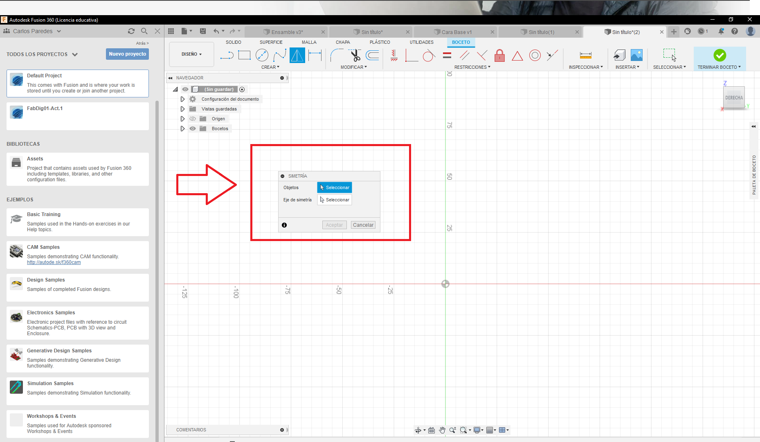Select the Rectangle sketch tool
Viewport: 760px width, 442px height.
244,55
